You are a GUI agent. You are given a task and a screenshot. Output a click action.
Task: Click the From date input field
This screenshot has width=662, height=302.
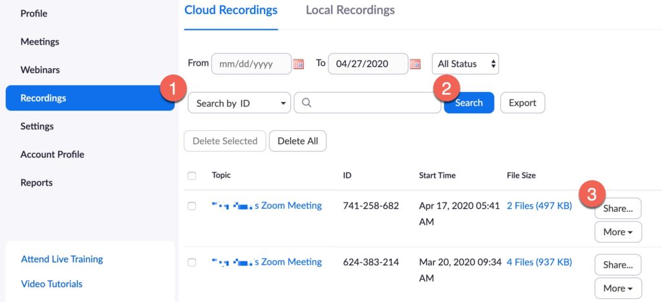tap(251, 64)
